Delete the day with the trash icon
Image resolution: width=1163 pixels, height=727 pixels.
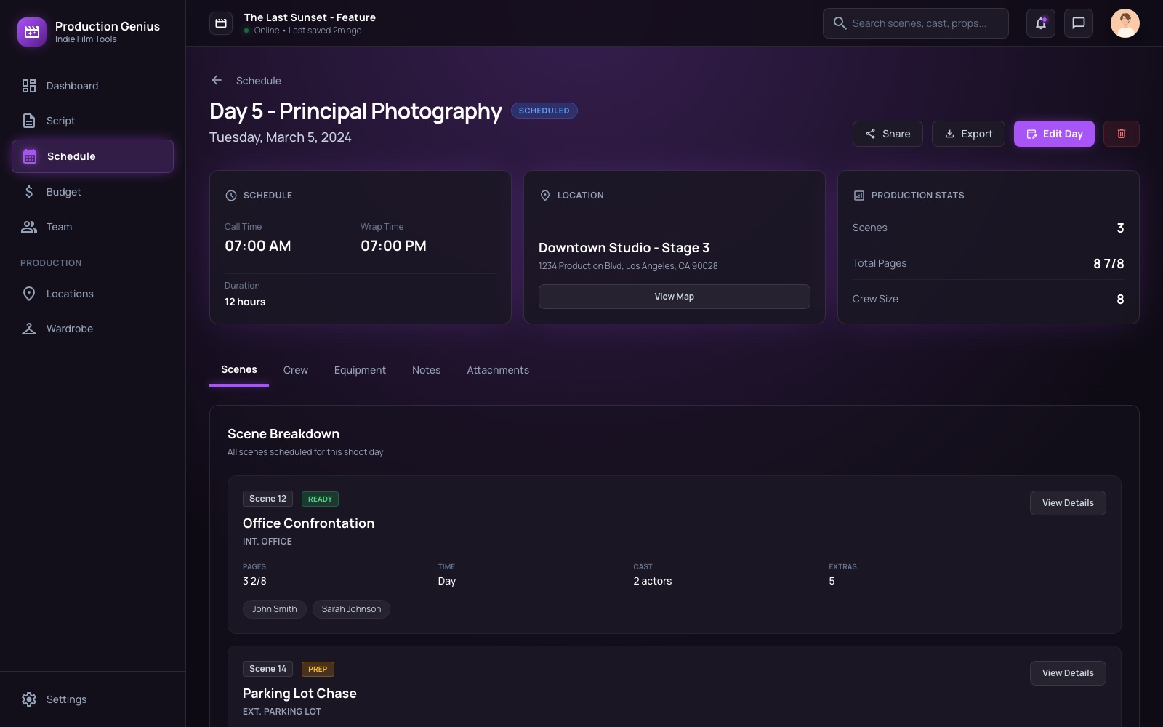[1121, 134]
